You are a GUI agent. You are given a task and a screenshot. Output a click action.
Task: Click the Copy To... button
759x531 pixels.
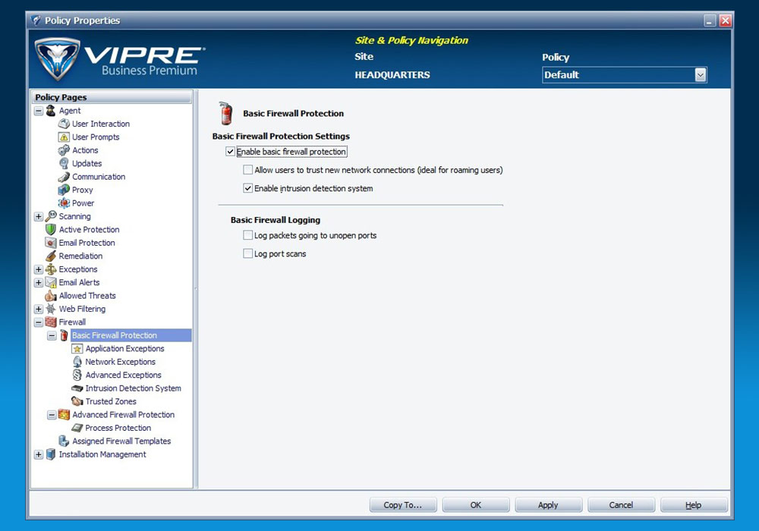point(403,505)
